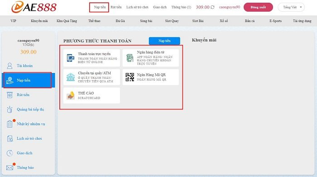Select Bắn cá category

click(250, 21)
